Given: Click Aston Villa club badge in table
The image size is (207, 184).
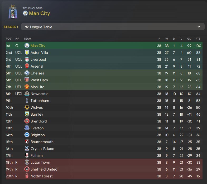Looking at the screenshot, I should click(x=27, y=53).
